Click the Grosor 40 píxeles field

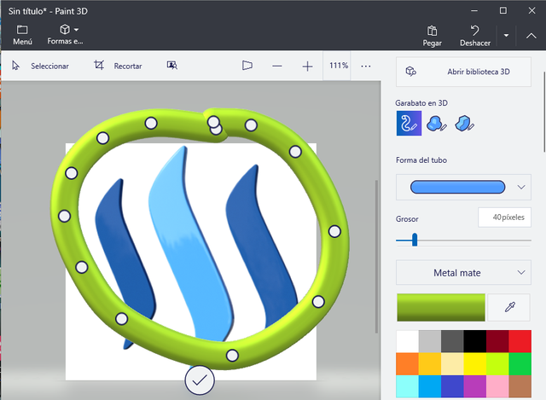(x=504, y=217)
